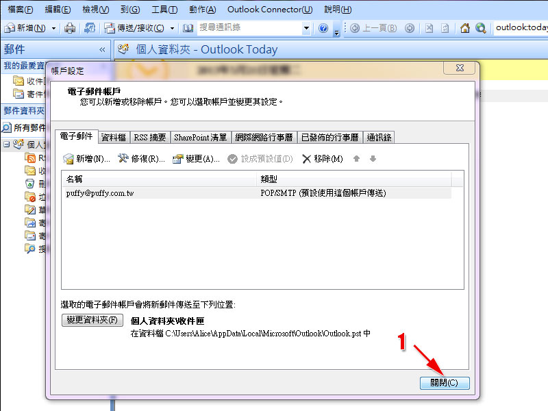This screenshot has width=548, height=411.
Task: Switch to the 通訊錄 tab
Action: pos(379,138)
